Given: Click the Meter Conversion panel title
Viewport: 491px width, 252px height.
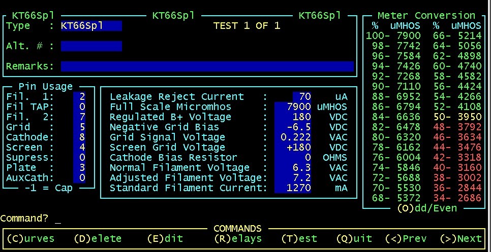Looking at the screenshot, I should click(x=426, y=15).
